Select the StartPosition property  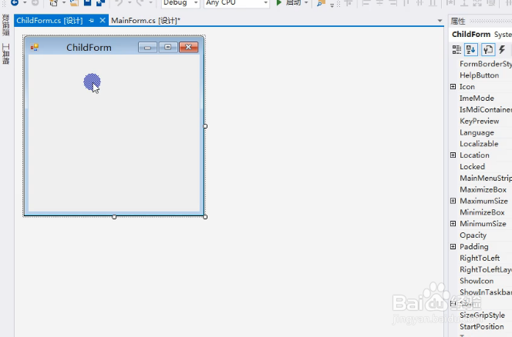point(482,326)
